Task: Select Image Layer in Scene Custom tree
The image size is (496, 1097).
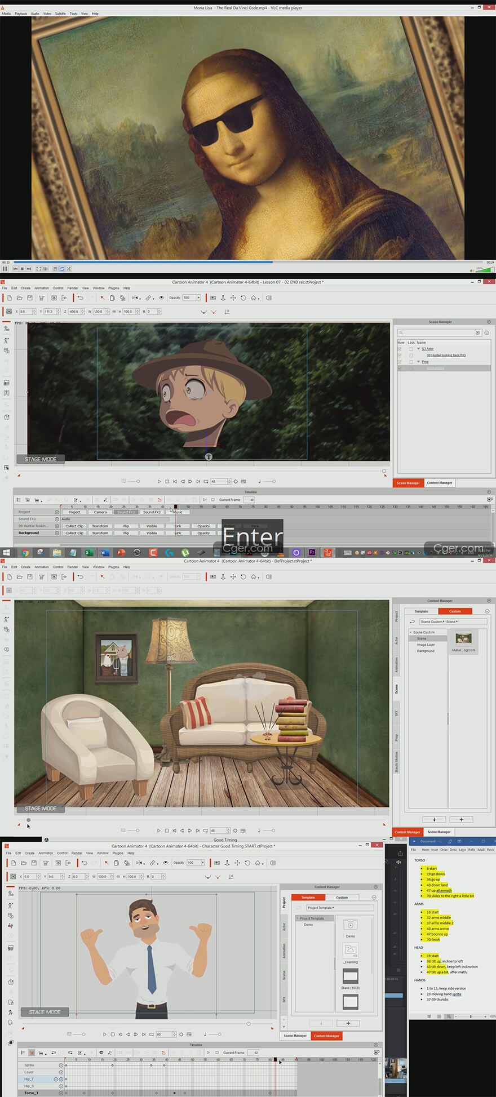Action: pos(426,645)
